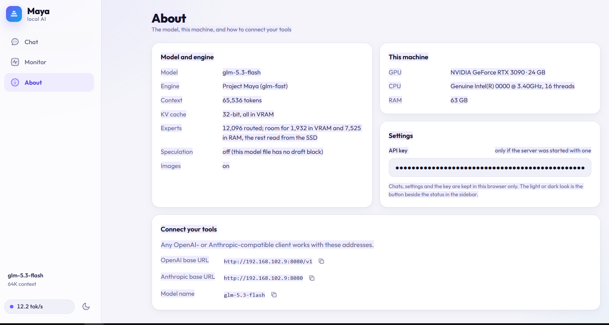The height and width of the screenshot is (325, 609).
Task: Click the About info circle icon
Action: point(15,83)
